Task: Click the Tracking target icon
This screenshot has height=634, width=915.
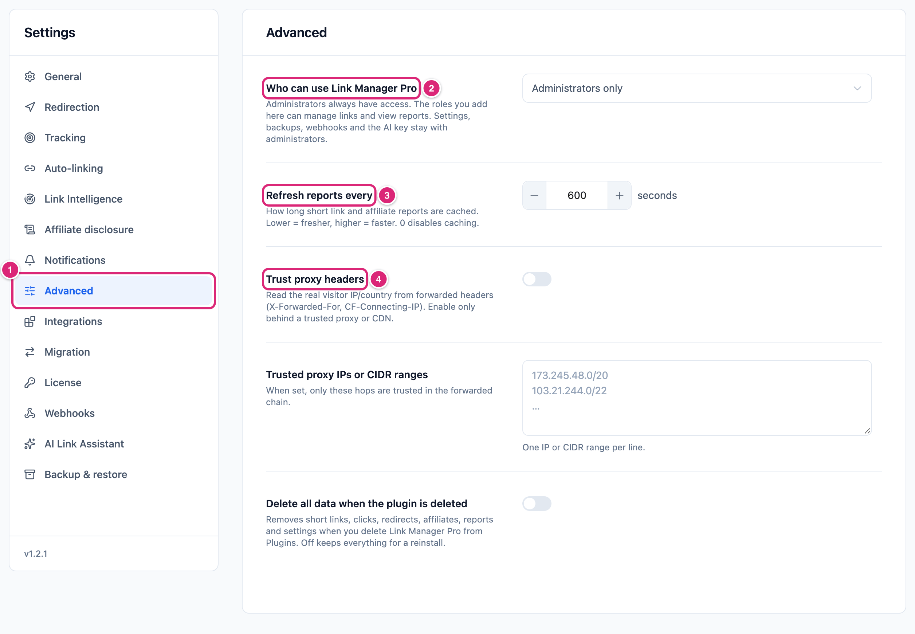Action: [x=30, y=137]
